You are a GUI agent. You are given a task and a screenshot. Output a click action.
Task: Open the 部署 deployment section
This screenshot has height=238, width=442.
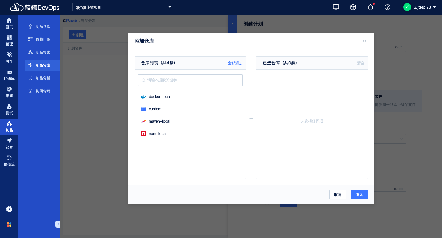pyautogui.click(x=9, y=144)
